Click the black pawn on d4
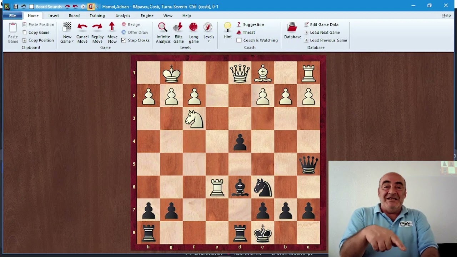The width and height of the screenshot is (457, 257). pos(240,142)
